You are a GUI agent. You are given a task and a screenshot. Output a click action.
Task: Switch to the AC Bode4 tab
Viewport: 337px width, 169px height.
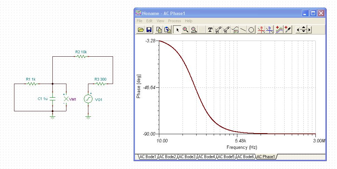tap(207, 157)
